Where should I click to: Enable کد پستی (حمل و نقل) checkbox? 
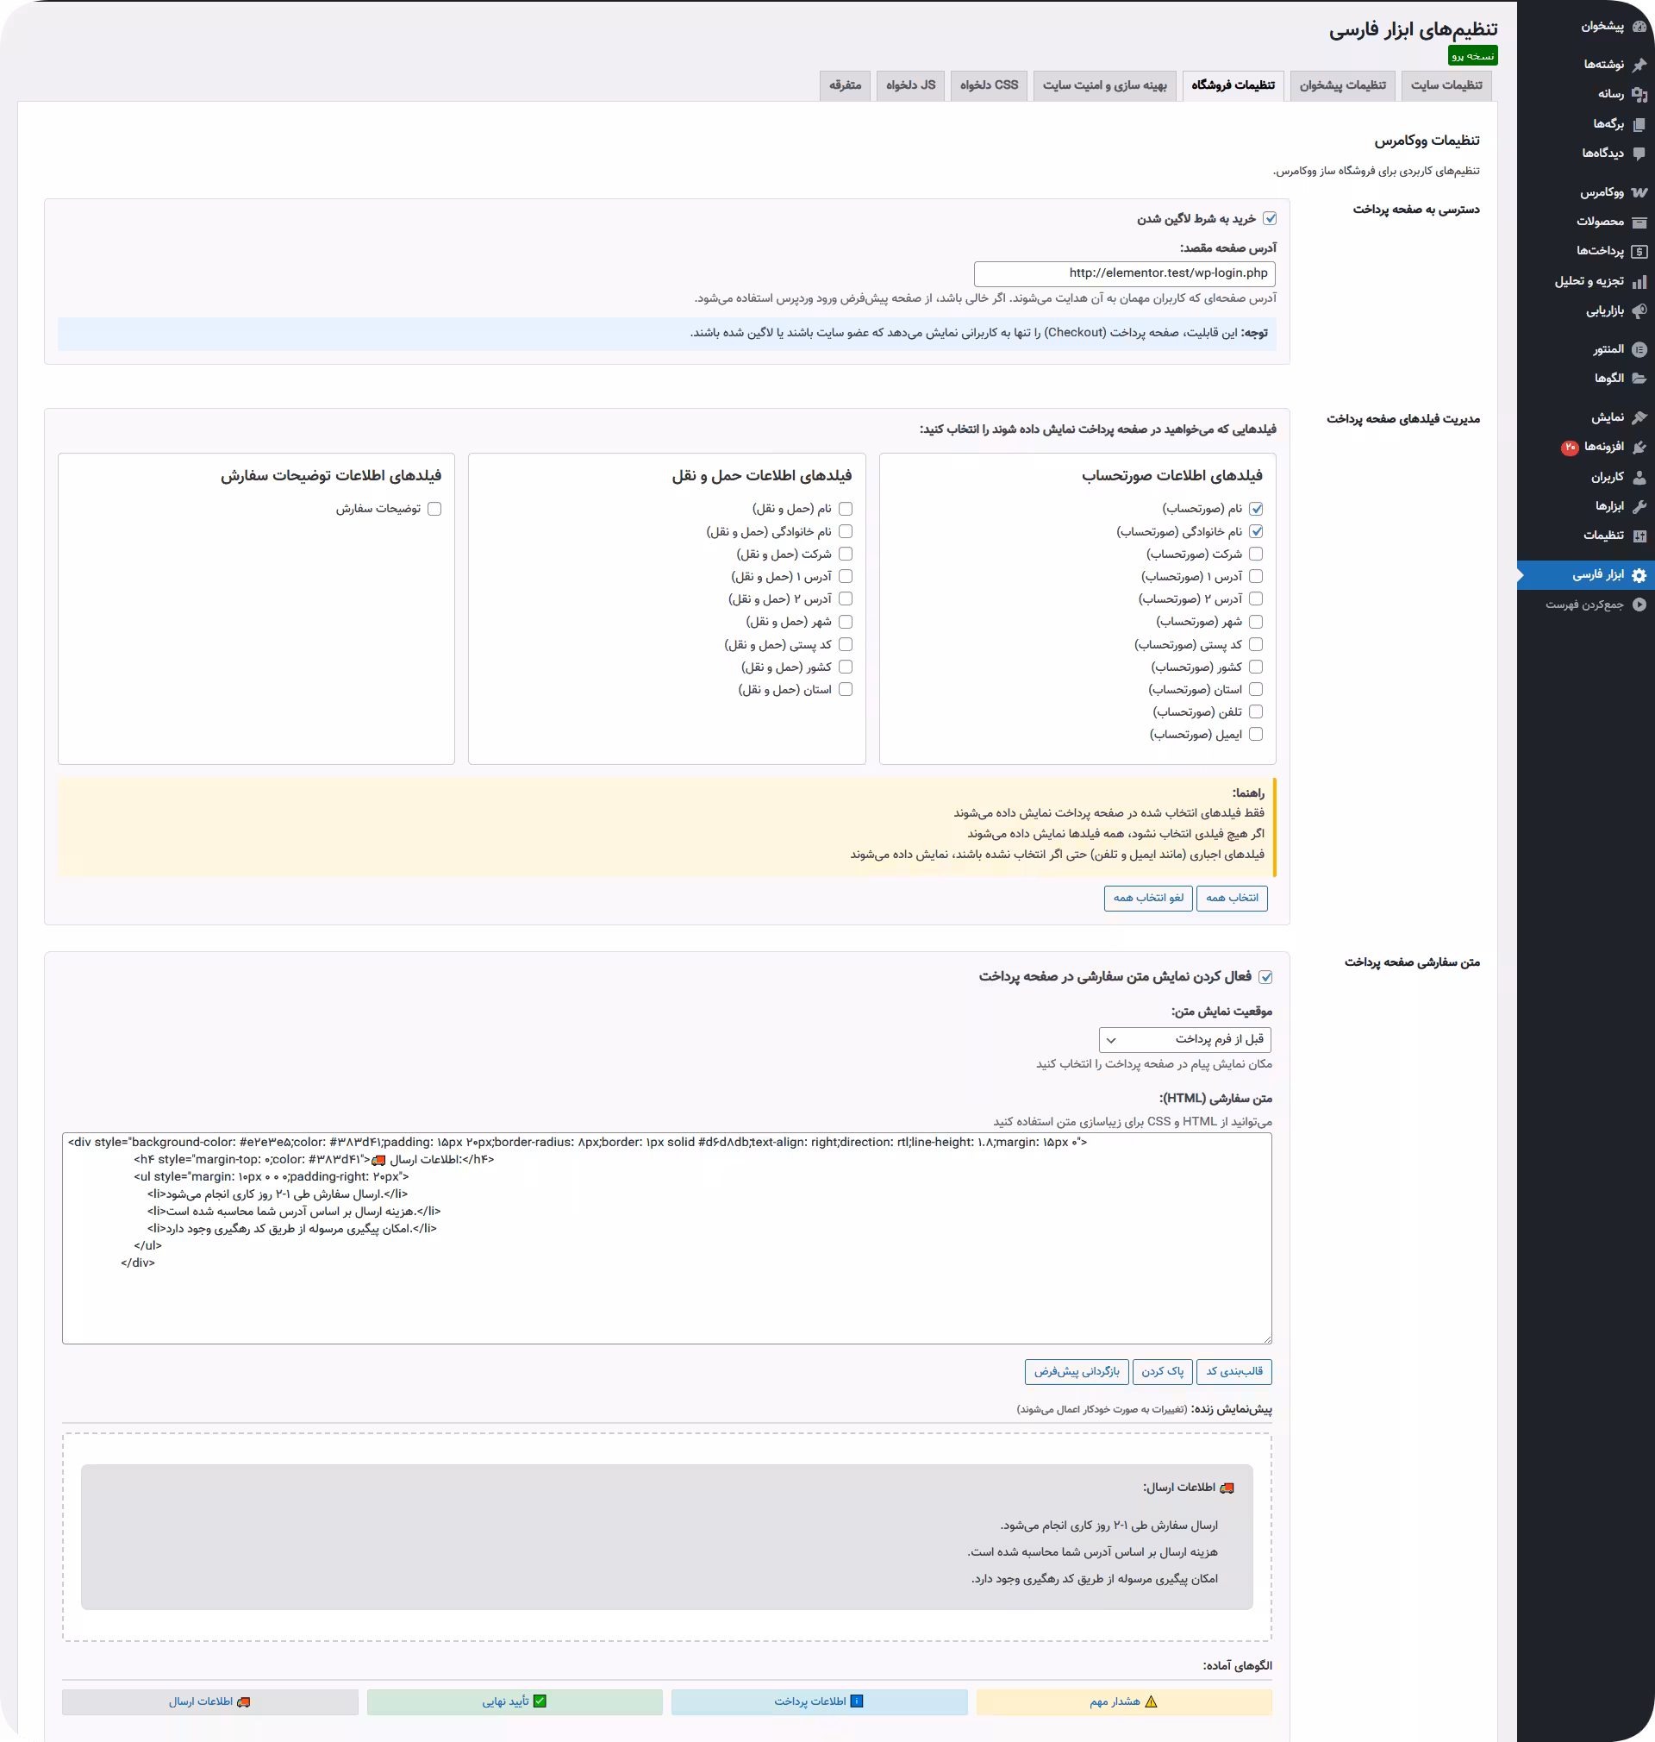(x=845, y=645)
